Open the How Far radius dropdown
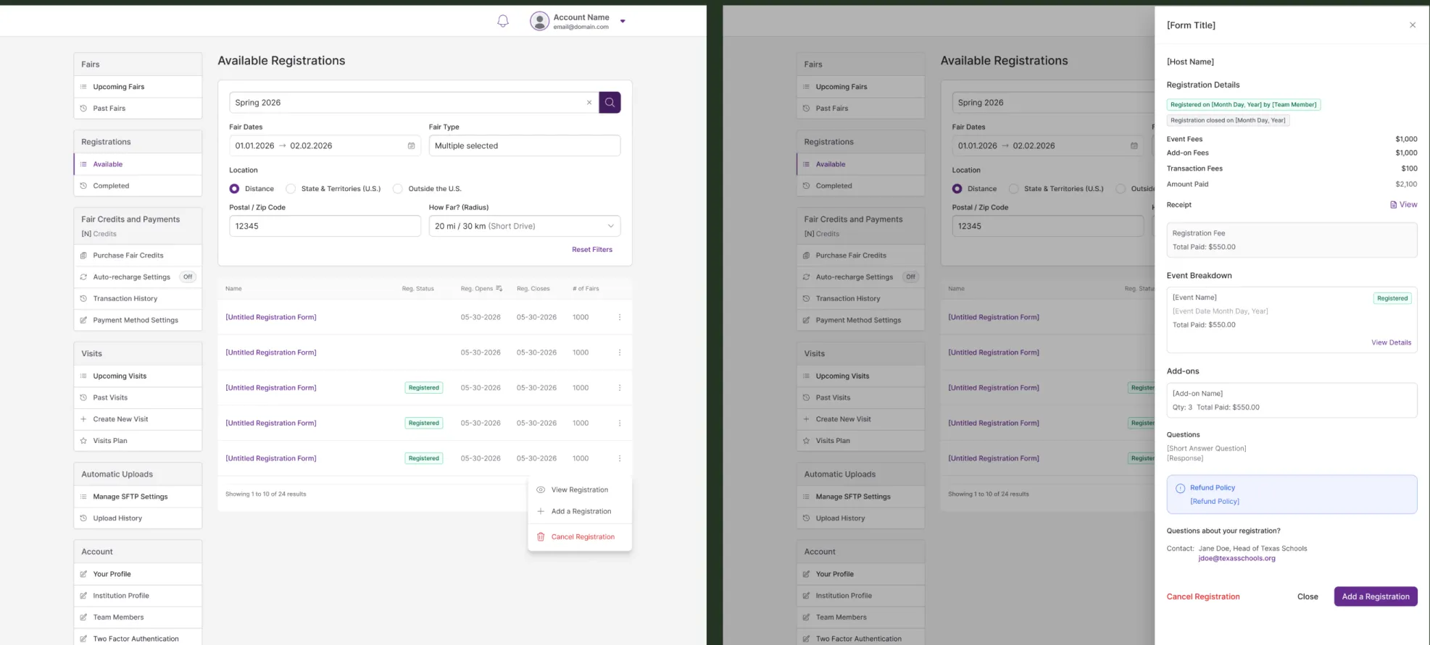Screen dimensions: 1430x645 pos(525,226)
